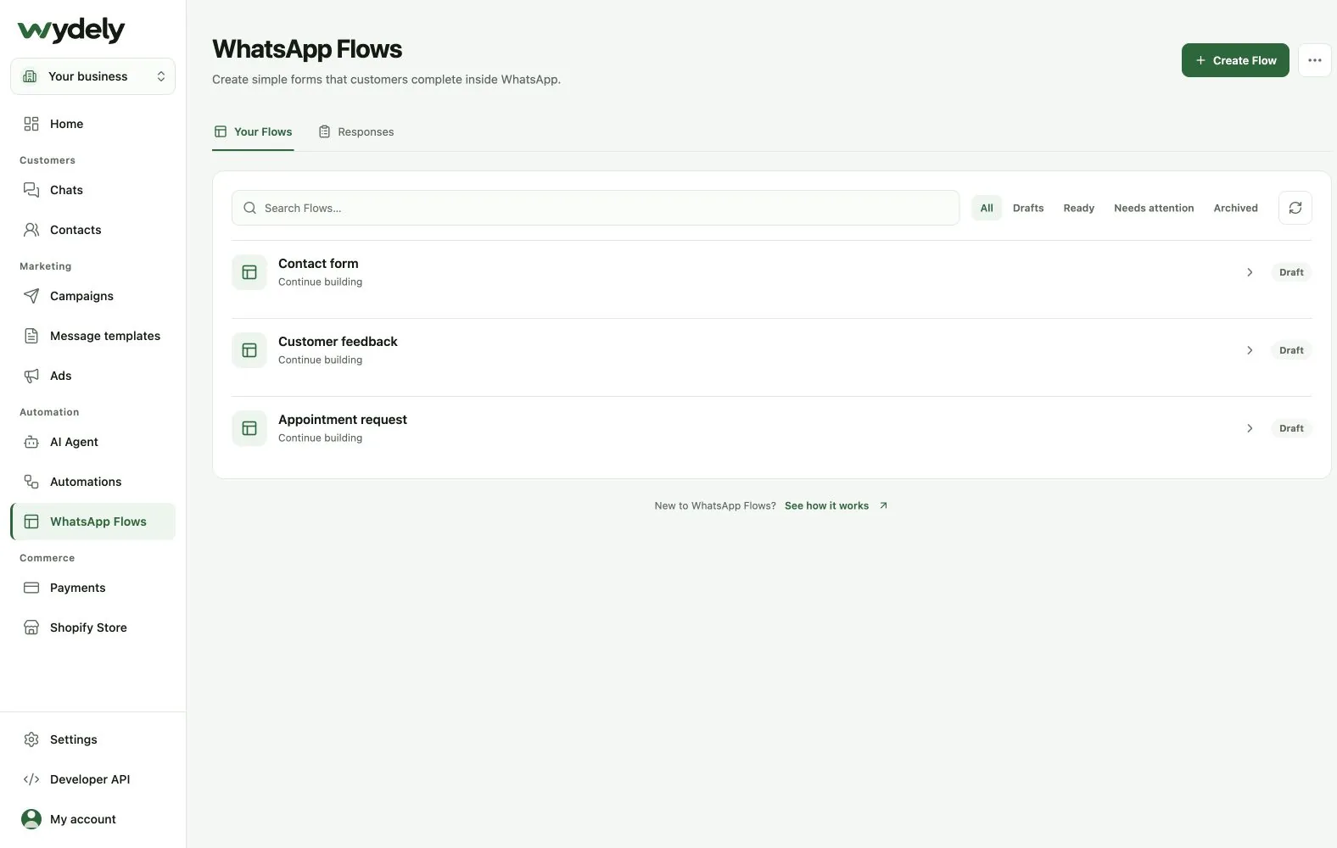Click the Message templates document icon

pyautogui.click(x=31, y=336)
